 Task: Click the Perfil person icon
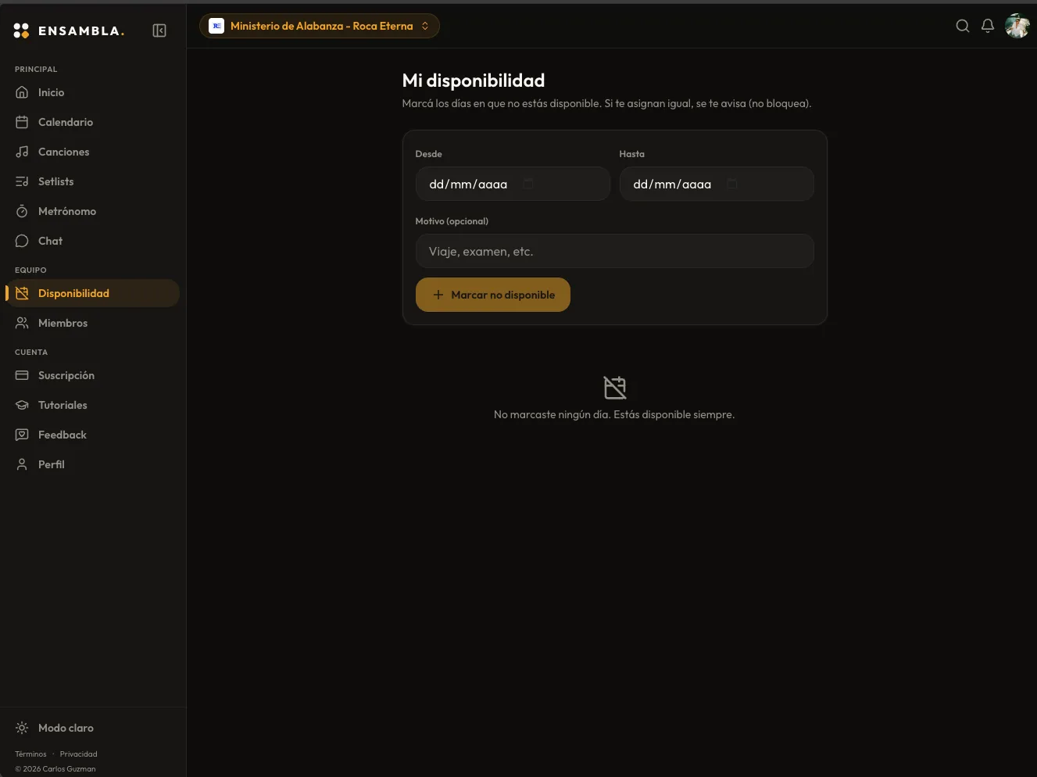point(22,464)
